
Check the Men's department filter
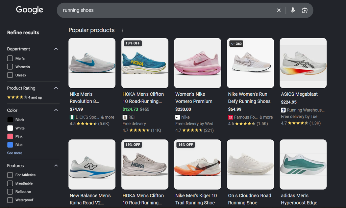pyautogui.click(x=10, y=58)
